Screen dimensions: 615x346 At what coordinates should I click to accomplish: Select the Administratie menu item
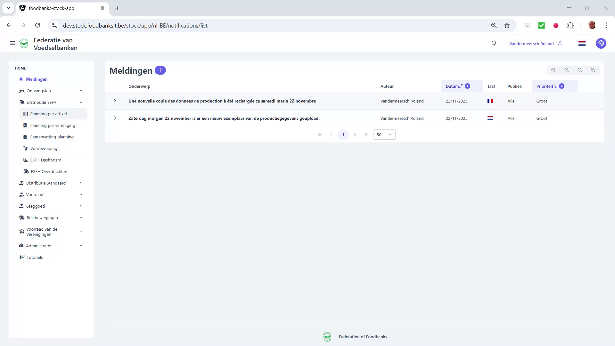click(x=39, y=246)
